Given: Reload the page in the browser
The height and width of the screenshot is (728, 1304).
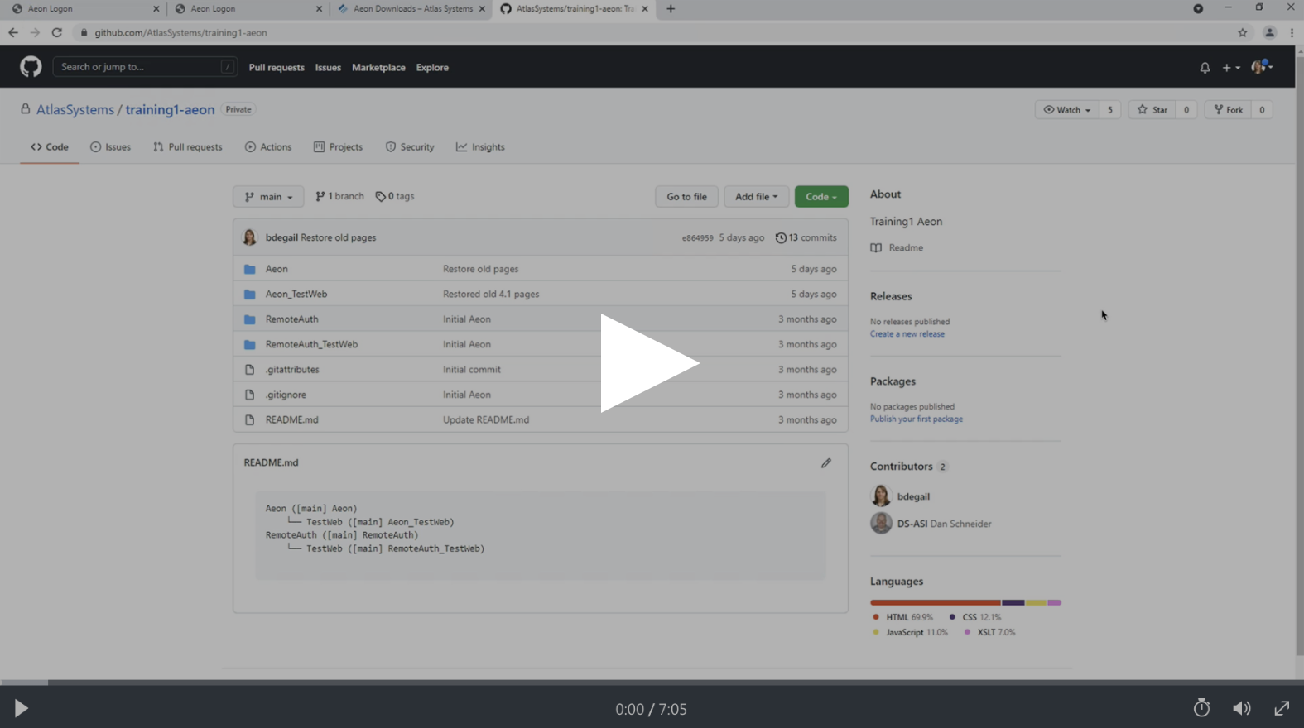Looking at the screenshot, I should coord(57,33).
